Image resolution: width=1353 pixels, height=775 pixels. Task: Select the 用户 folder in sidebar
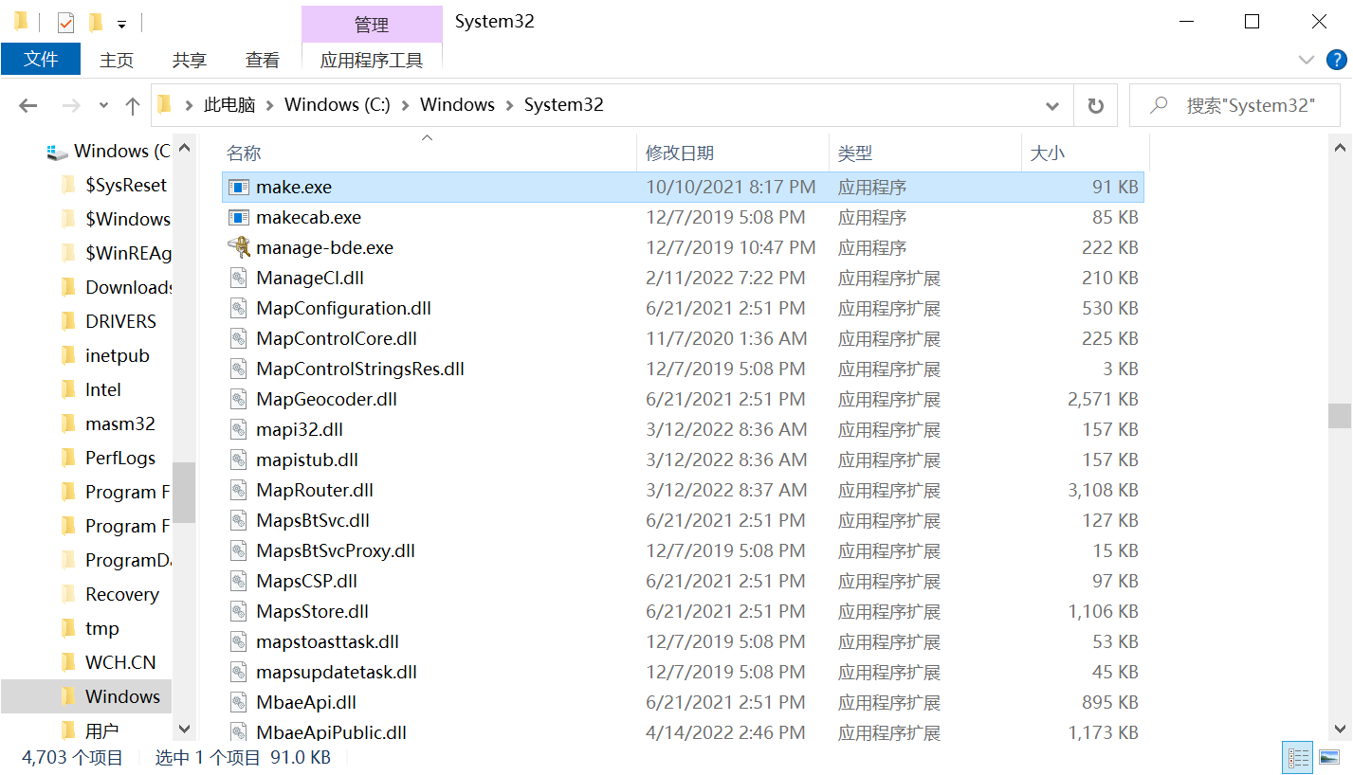(x=102, y=730)
